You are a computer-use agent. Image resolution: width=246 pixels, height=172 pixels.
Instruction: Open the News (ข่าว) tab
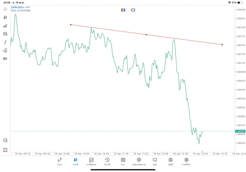click(123, 161)
